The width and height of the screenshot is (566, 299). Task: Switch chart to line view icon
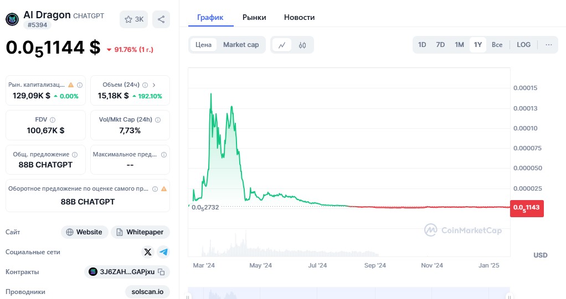coord(282,45)
